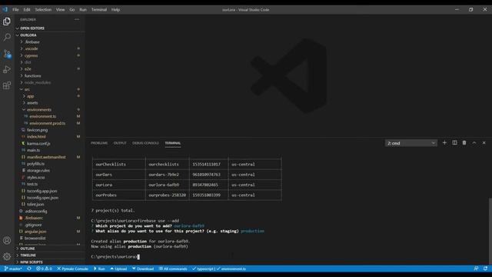
Task: Click Upload in the status bar
Action: click(x=118, y=269)
